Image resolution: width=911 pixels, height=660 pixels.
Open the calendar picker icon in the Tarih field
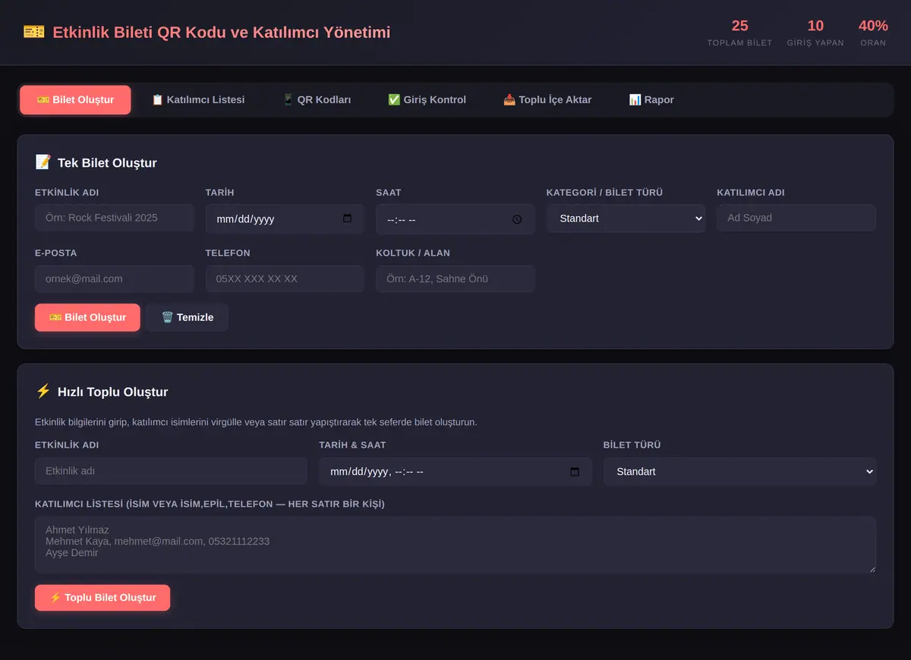click(x=348, y=218)
